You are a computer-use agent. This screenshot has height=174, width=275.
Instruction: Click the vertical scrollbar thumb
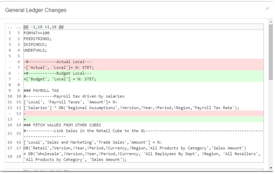(271, 52)
